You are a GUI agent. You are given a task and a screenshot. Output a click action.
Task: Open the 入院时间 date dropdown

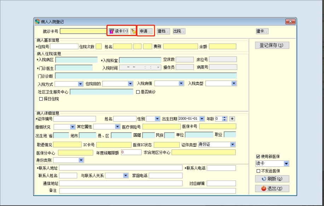158,67
